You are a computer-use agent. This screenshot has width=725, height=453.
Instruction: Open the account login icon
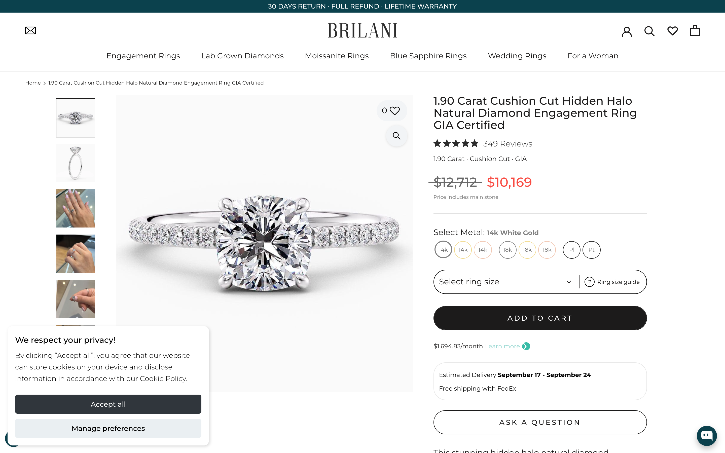coord(626,31)
